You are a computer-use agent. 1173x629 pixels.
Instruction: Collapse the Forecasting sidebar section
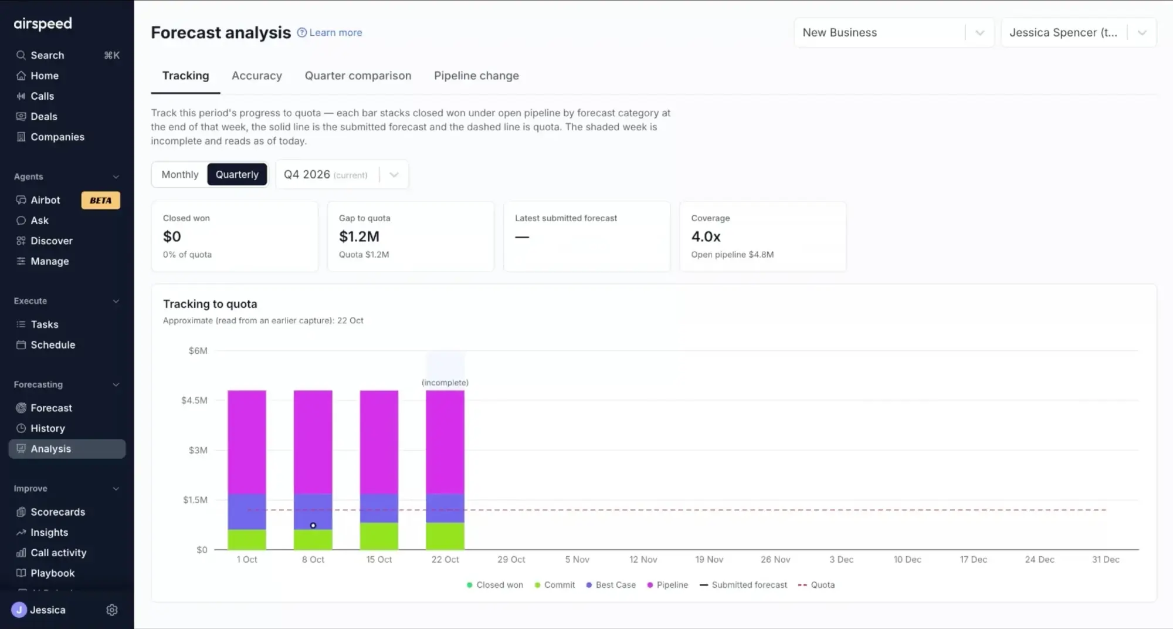pos(116,385)
